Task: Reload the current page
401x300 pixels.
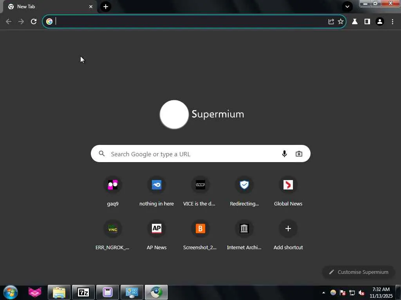Action: (x=34, y=21)
